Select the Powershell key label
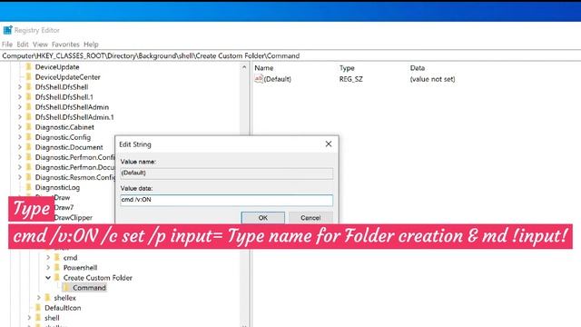The height and width of the screenshot is (327, 581). [80, 268]
